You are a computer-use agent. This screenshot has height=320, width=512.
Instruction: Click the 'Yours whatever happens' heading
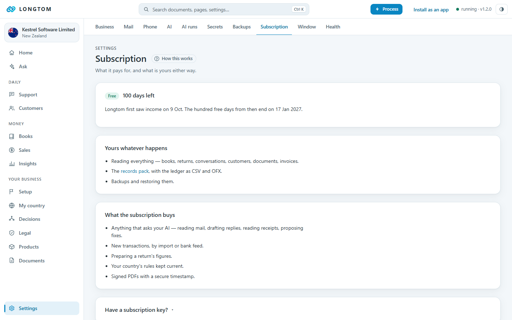(x=136, y=148)
